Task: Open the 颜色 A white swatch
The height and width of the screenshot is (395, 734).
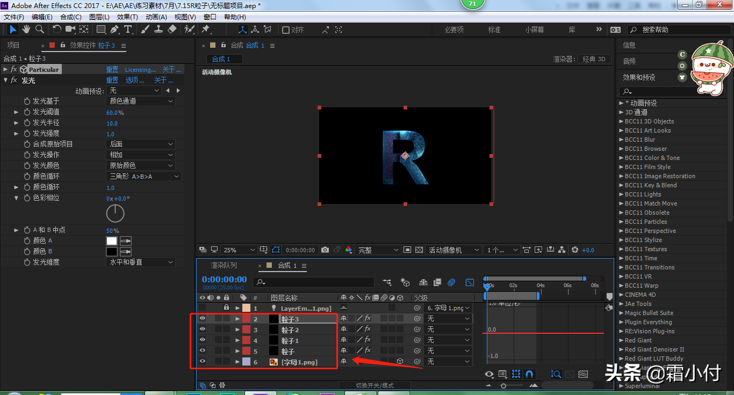Action: pos(112,241)
